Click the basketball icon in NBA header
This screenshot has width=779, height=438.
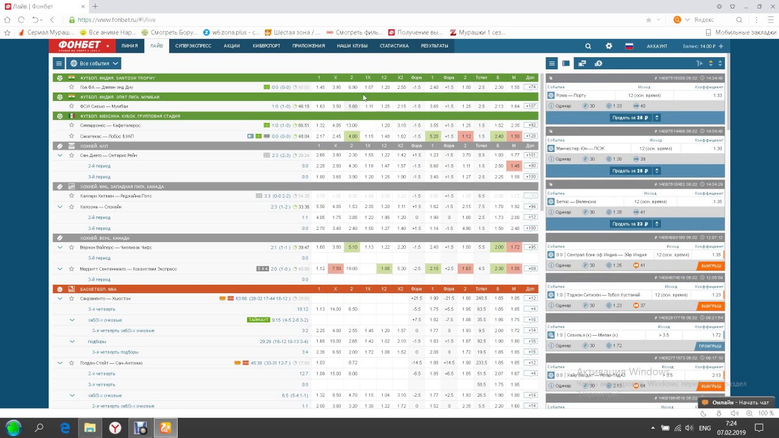pyautogui.click(x=60, y=289)
